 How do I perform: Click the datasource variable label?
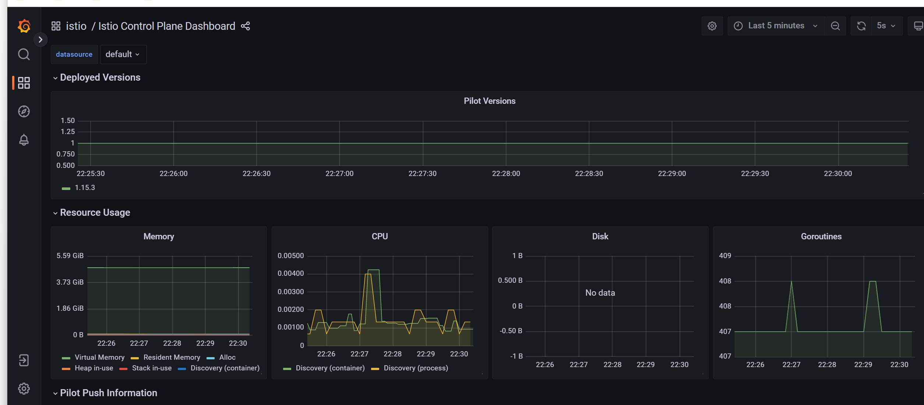tap(74, 54)
